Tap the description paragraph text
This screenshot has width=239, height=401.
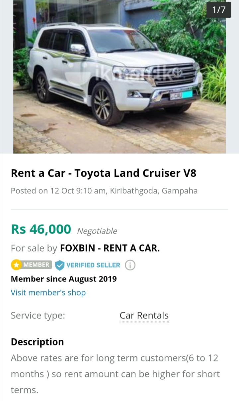pyautogui.click(x=115, y=374)
